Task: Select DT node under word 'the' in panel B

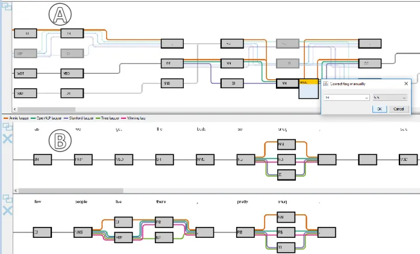Action: click(165, 160)
